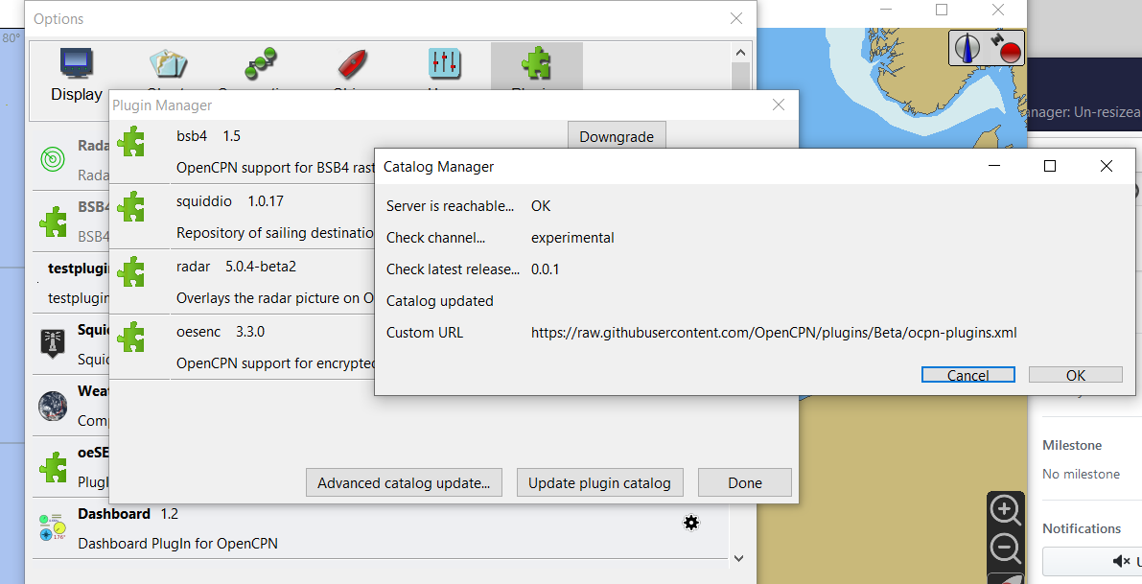Close the Options dialog
Viewport: 1142px width, 584px height.
[736, 18]
